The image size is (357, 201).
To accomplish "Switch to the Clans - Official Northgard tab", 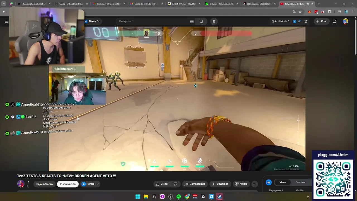I will 71,4.
